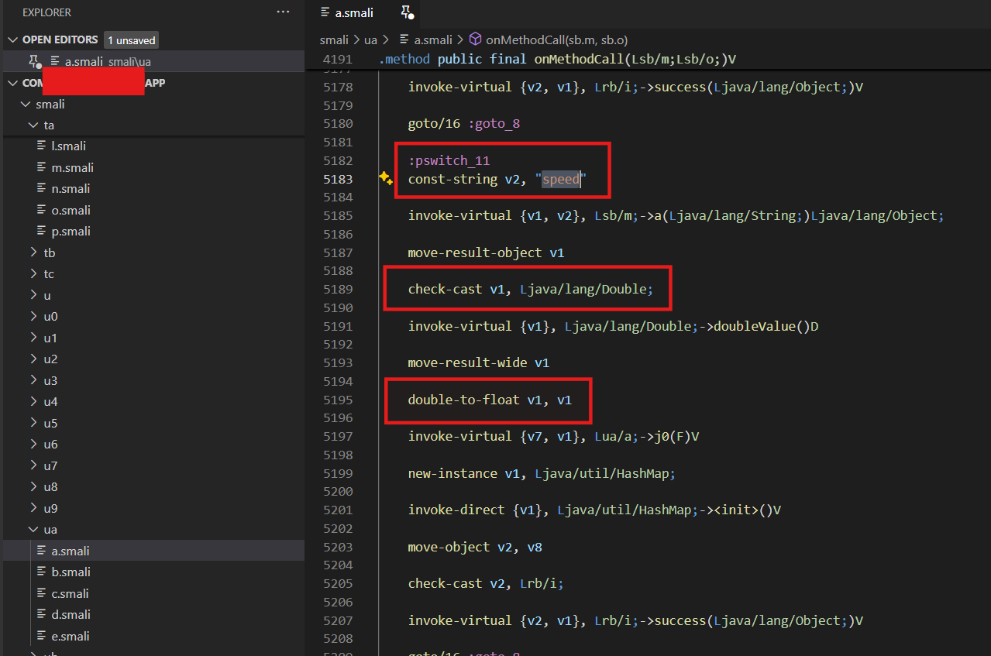Click j0(F)V invoke line 5197
The width and height of the screenshot is (991, 656).
point(554,436)
